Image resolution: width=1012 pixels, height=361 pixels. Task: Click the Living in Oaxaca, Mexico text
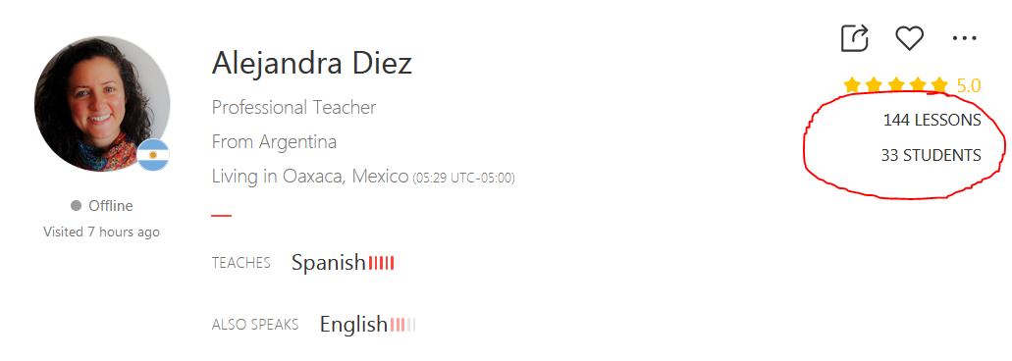coord(310,176)
